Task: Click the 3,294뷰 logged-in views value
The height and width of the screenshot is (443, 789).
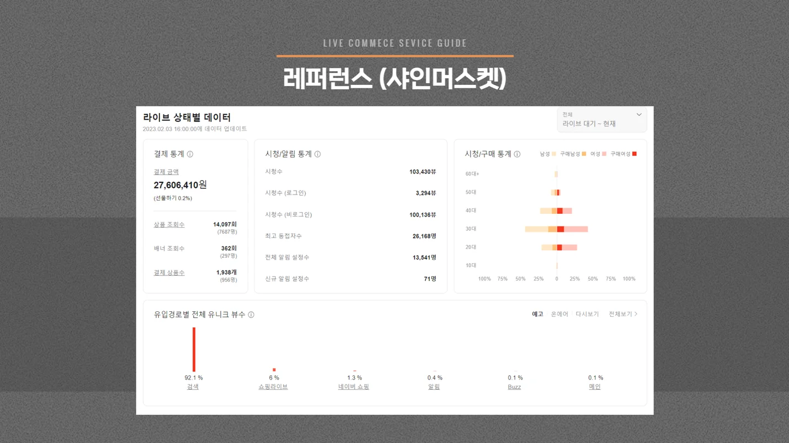Action: [x=425, y=193]
